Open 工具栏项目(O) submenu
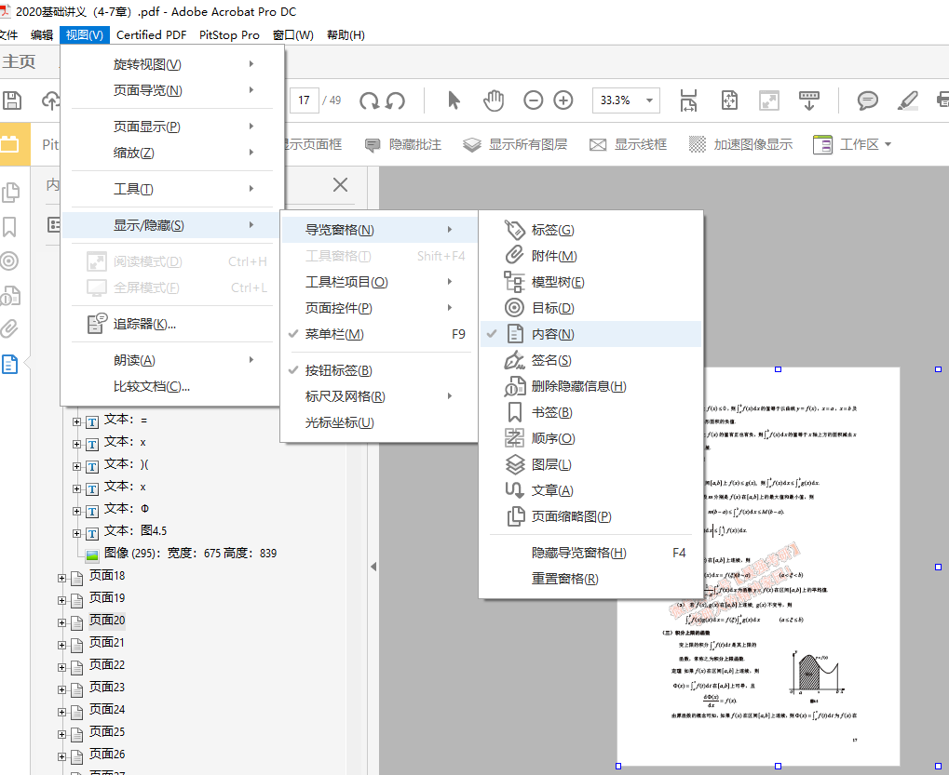Screen dimensions: 949x775 click(x=379, y=282)
